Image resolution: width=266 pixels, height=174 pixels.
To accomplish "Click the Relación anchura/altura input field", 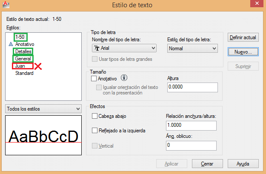I will pos(191,126).
